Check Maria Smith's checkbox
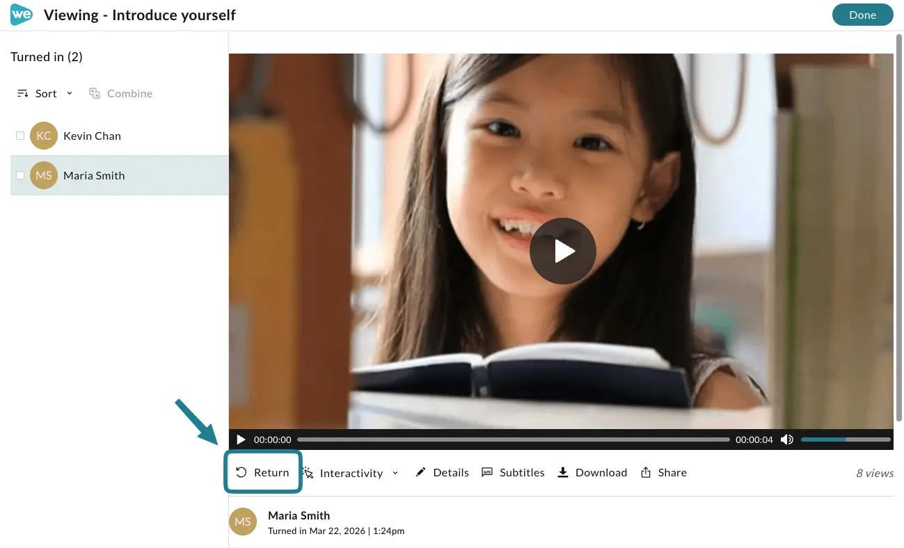904x548 pixels. tap(20, 175)
